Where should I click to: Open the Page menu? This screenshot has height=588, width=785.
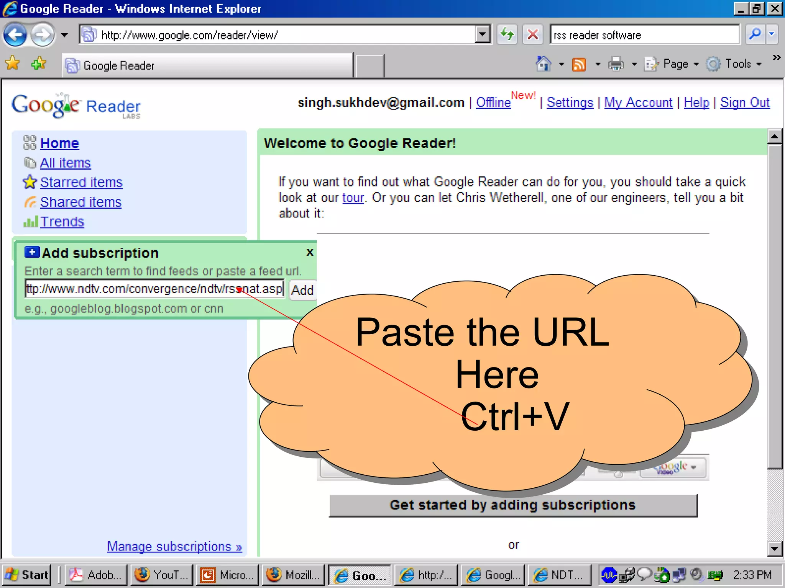[x=672, y=64]
